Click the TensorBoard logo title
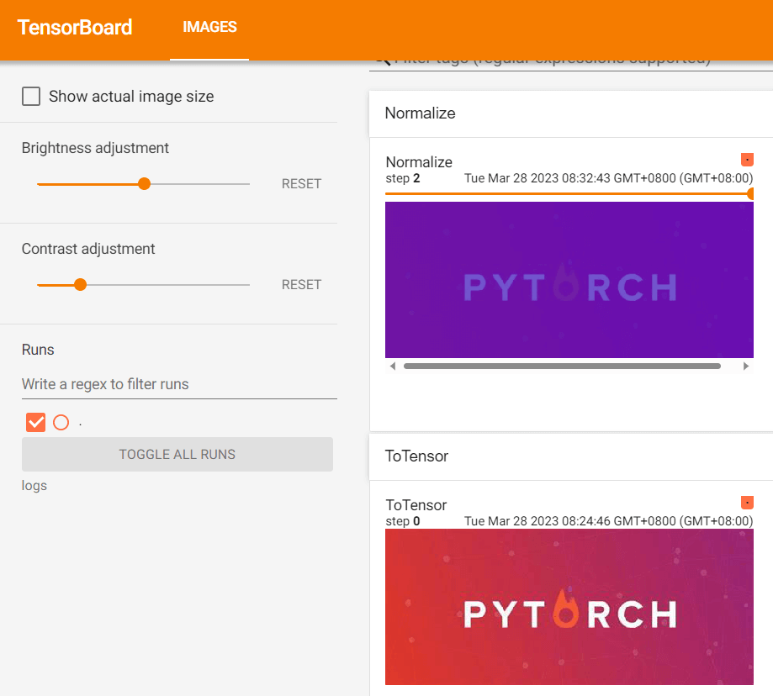Viewport: 773px width, 696px height. click(x=75, y=27)
